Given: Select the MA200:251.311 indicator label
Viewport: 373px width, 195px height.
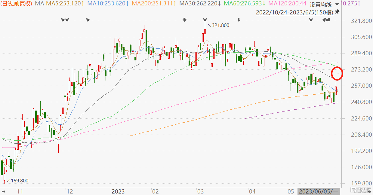Looking at the screenshot, I should pos(154,4).
